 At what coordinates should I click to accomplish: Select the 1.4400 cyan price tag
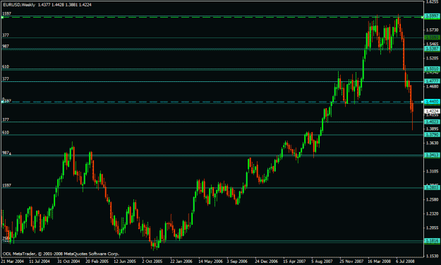click(432, 101)
